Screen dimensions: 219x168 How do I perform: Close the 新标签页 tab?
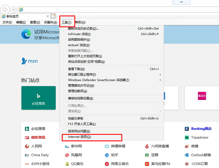point(48,16)
